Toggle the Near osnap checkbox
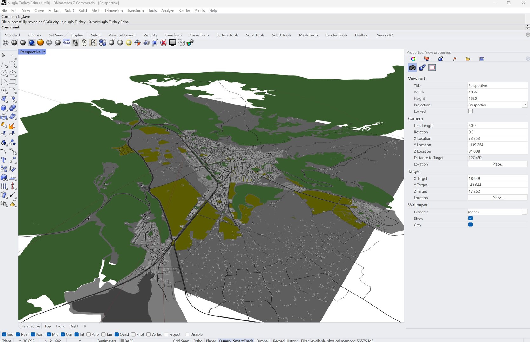This screenshot has height=342, width=530. (x=18, y=334)
